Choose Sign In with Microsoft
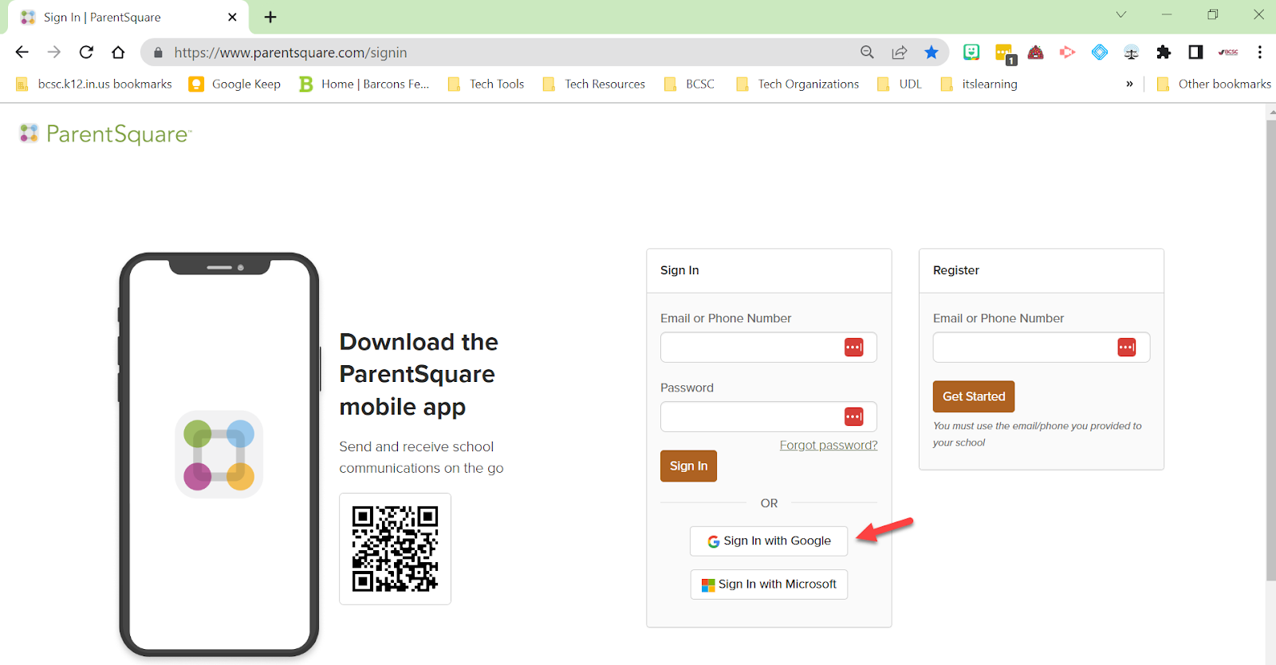This screenshot has height=665, width=1276. 769,584
